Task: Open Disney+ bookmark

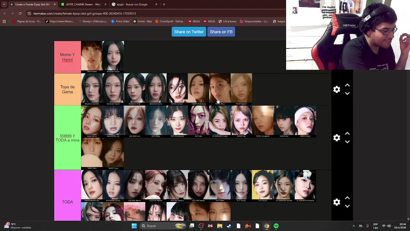Action: point(93,21)
